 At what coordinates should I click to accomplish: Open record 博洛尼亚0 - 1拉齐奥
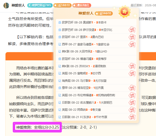(x=96, y=88)
